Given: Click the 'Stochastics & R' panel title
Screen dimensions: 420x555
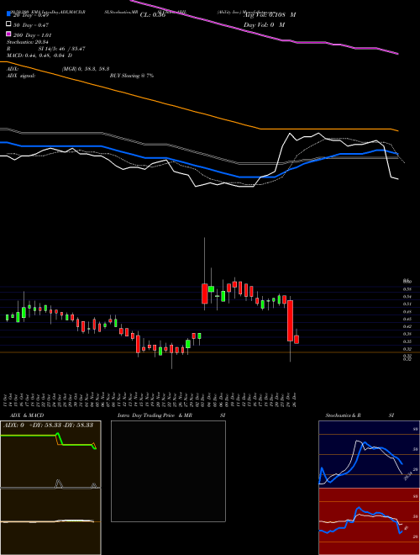Looking at the screenshot, I should click(x=343, y=415).
